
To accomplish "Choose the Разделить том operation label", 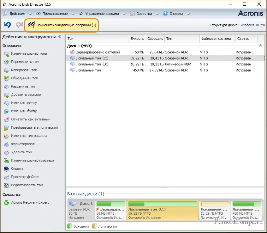I will [23, 86].
